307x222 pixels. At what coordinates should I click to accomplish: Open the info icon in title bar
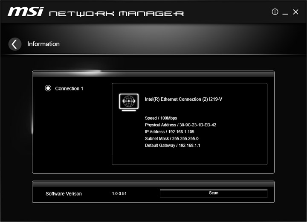pyautogui.click(x=275, y=12)
